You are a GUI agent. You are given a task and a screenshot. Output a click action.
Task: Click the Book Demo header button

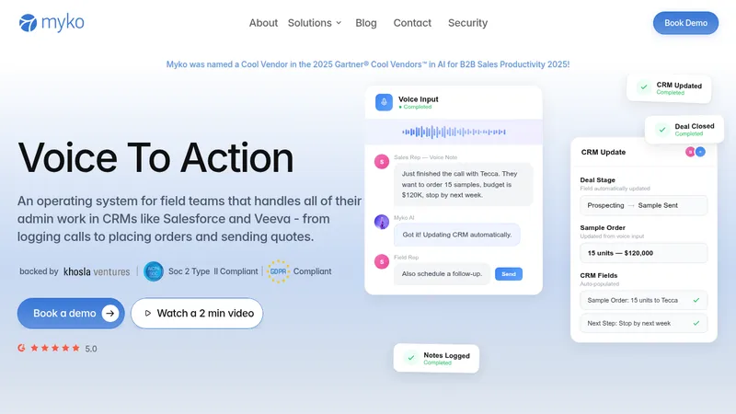pyautogui.click(x=685, y=23)
